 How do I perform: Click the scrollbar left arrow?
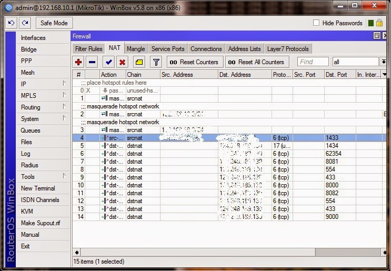[77, 252]
